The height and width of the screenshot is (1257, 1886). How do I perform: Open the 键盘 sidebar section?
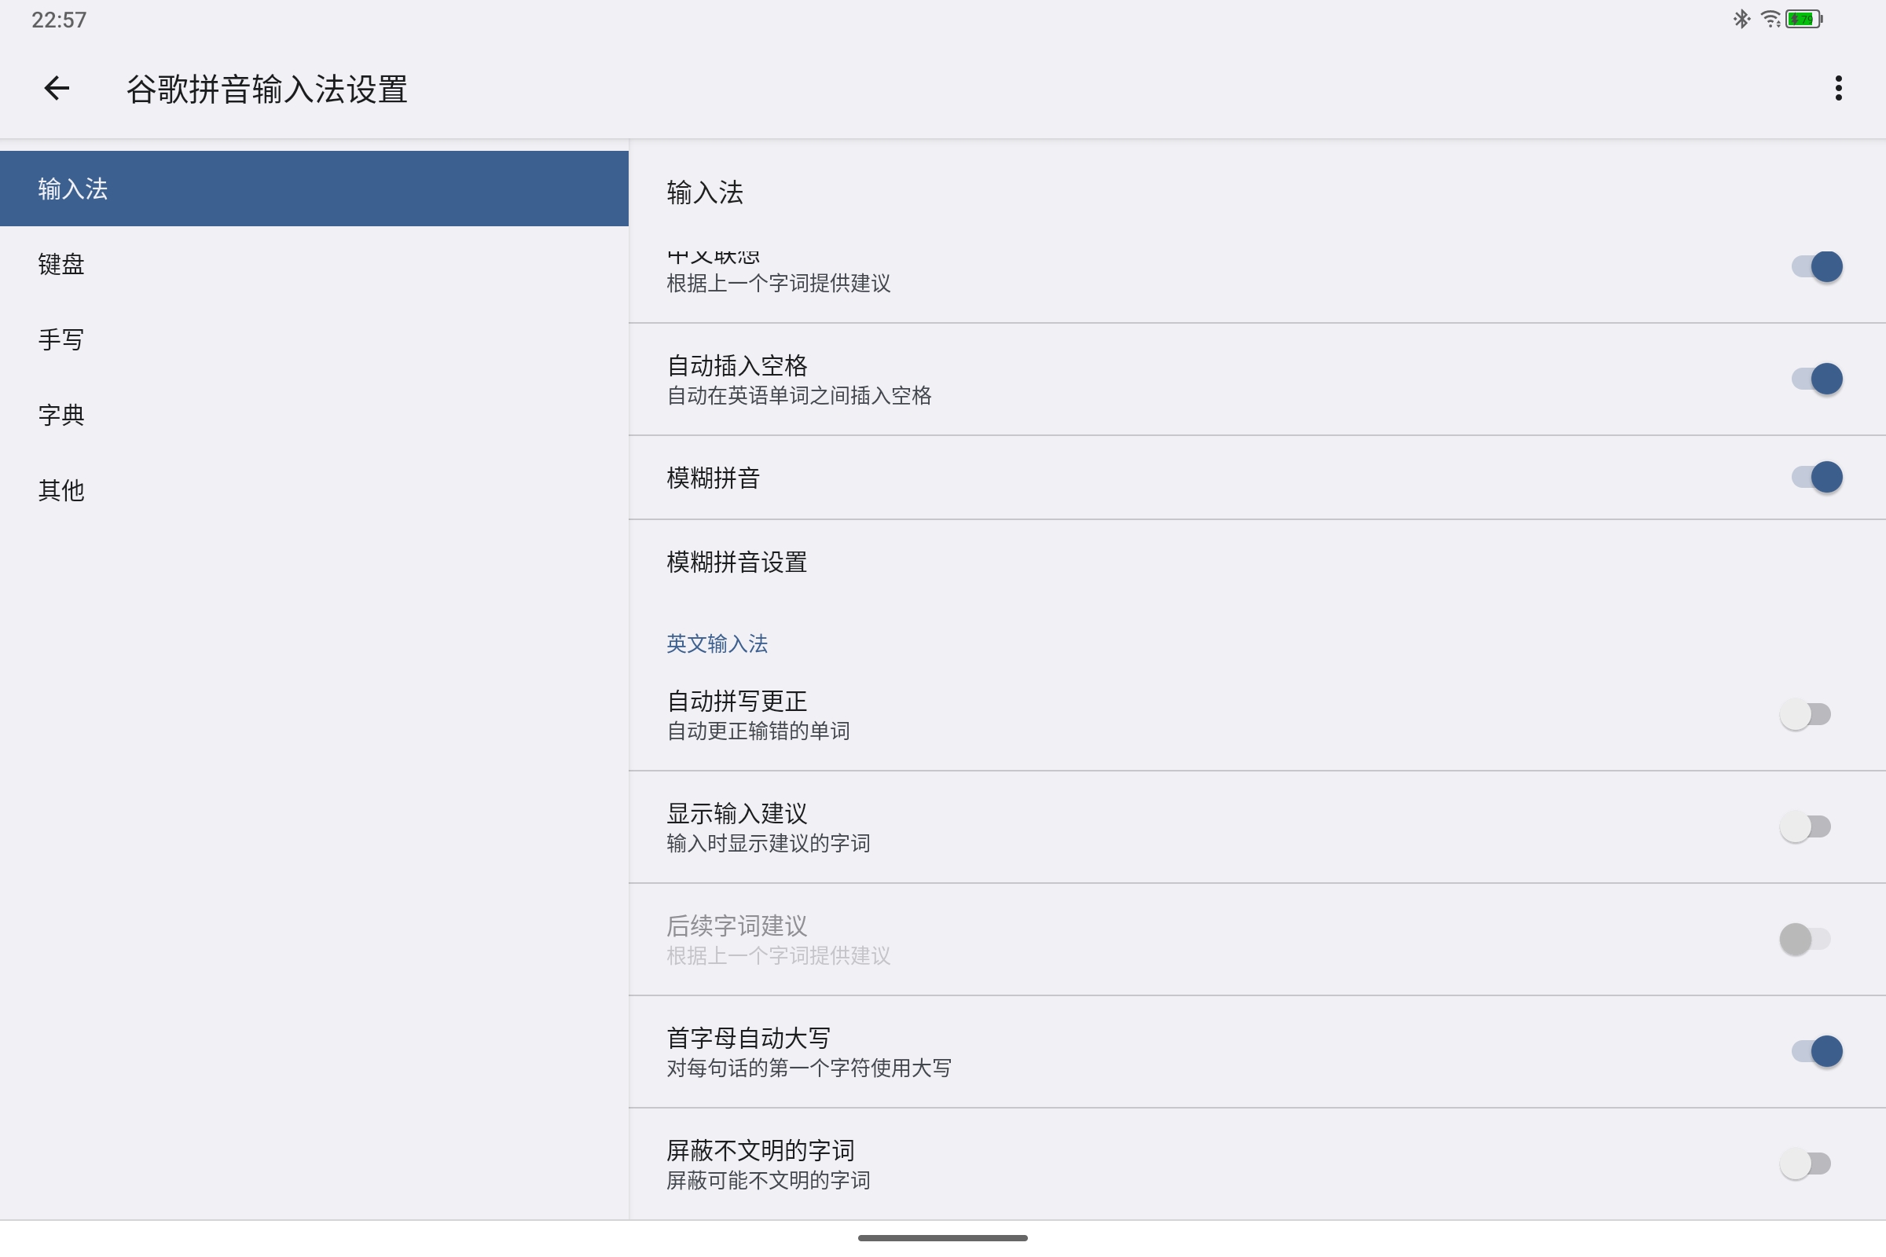click(314, 264)
